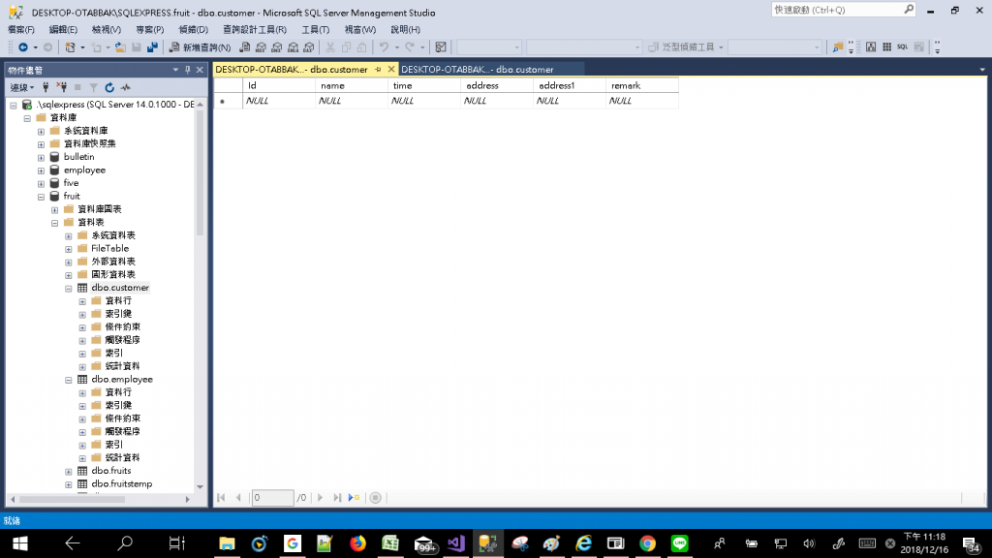Pin the active dbo.customer tab
Viewport: 992px width, 558px height.
tap(378, 70)
